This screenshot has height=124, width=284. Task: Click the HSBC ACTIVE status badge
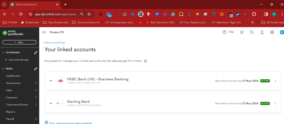pos(265,81)
